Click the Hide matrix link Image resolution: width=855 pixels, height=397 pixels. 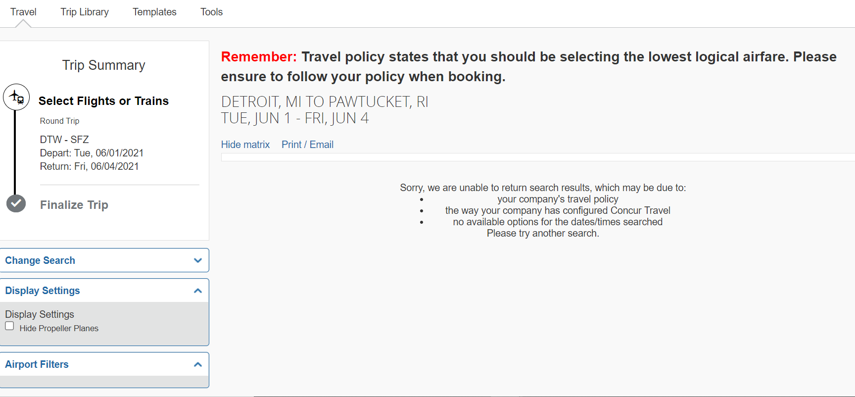[x=245, y=145]
